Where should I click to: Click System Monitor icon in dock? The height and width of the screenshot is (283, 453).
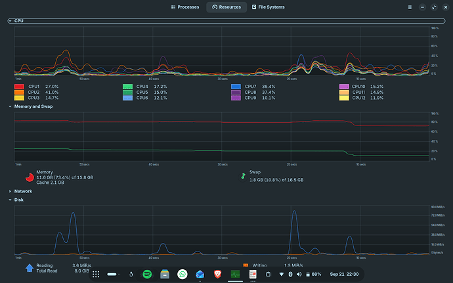235,274
